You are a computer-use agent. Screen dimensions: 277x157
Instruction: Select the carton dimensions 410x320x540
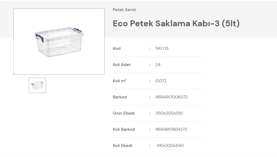[x=170, y=146]
